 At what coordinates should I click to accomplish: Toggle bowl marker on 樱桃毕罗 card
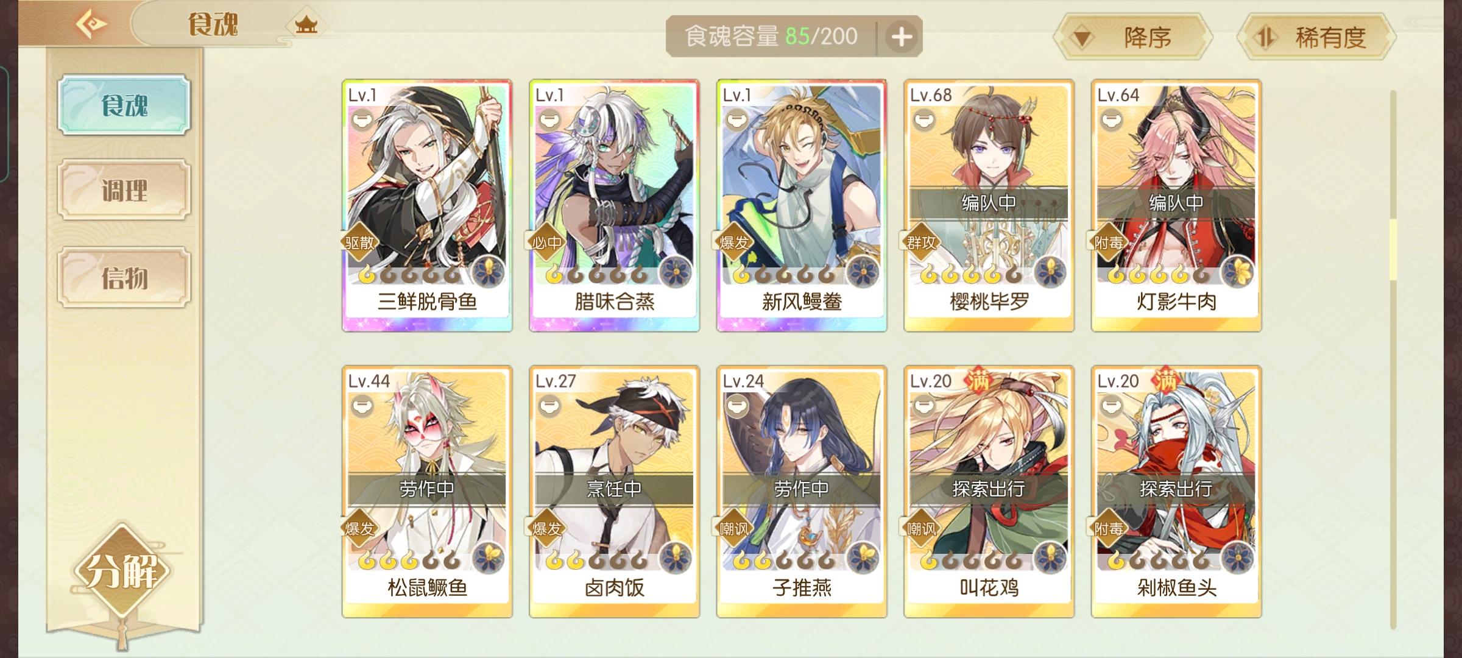click(x=923, y=119)
